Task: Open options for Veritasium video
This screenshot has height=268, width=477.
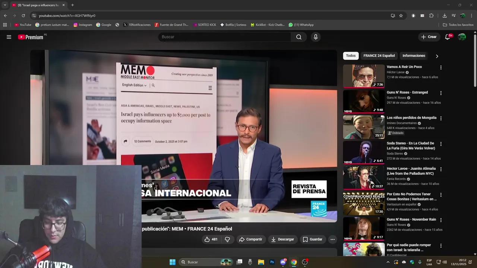Action: coord(441,195)
